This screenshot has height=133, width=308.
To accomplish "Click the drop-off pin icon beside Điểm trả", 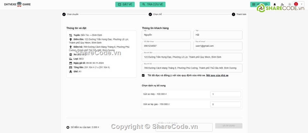I will pyautogui.click(x=71, y=47).
